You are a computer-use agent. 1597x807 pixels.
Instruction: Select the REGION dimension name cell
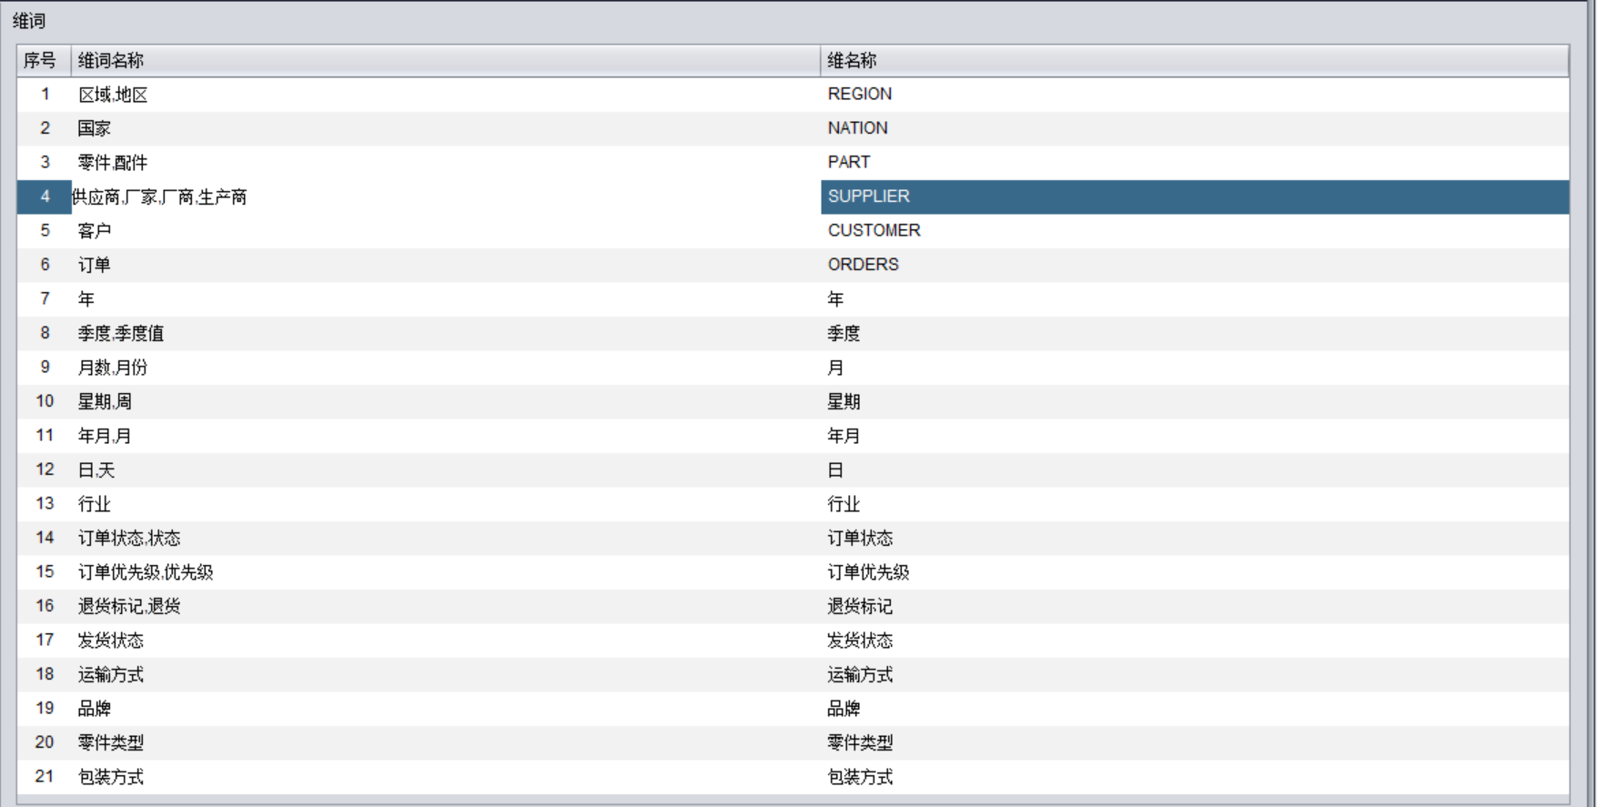[x=1194, y=95]
